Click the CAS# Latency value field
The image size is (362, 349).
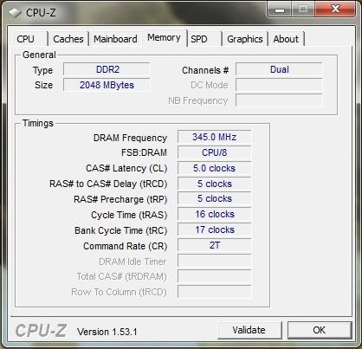coord(215,168)
